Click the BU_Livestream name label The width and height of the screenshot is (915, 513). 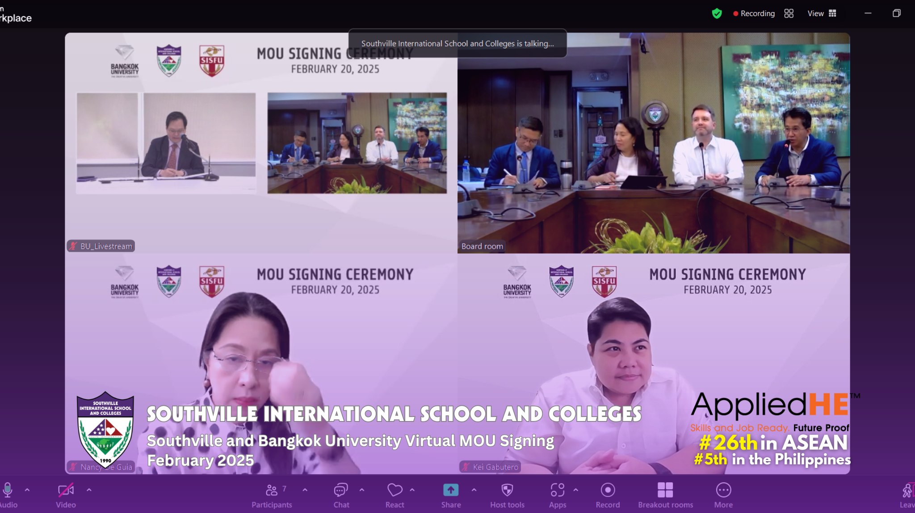coord(101,246)
